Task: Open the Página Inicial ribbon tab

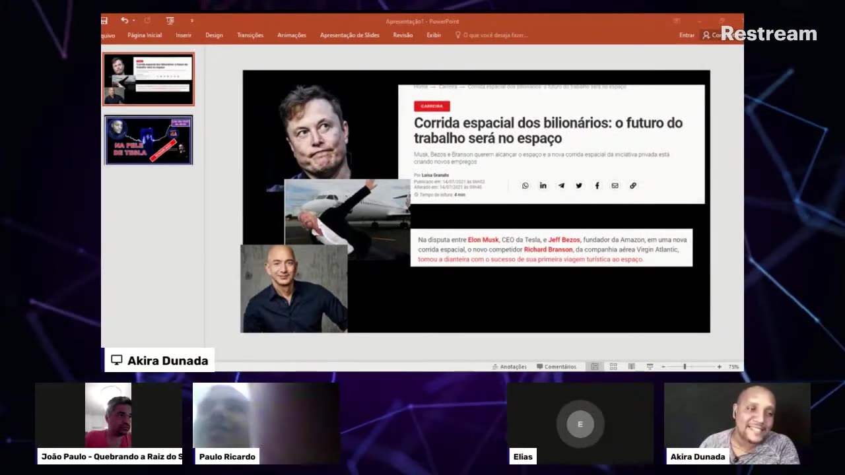Action: click(145, 35)
